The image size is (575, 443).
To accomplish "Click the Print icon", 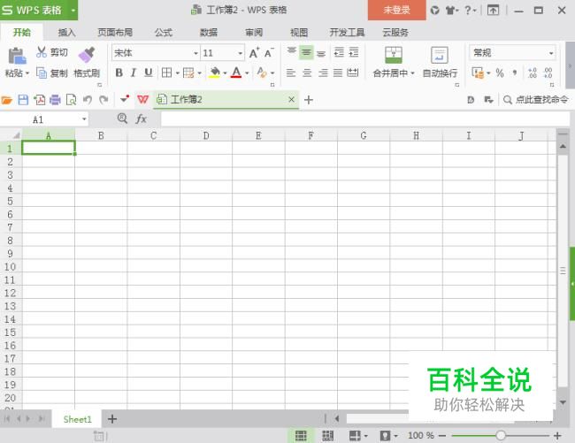I will tap(55, 100).
